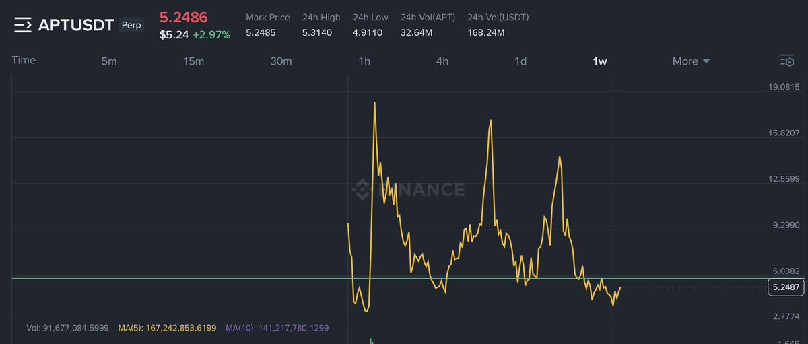Pick the 1d timeframe
Image resolution: width=808 pixels, height=344 pixels.
coord(520,61)
